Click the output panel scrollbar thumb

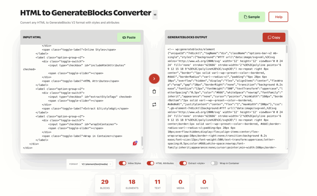287,49
